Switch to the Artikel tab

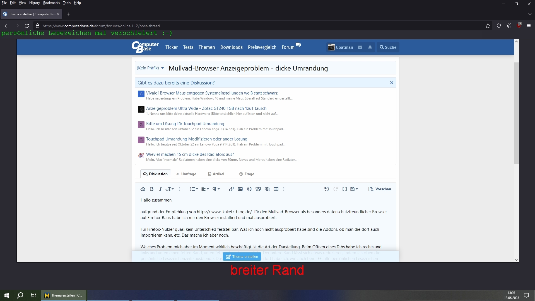[x=216, y=174]
